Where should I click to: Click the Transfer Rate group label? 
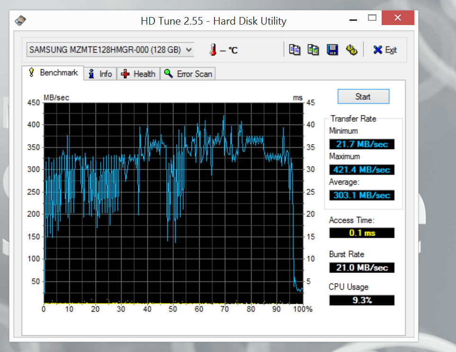[353, 119]
